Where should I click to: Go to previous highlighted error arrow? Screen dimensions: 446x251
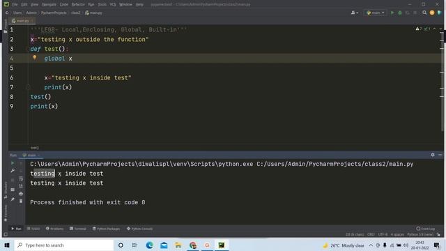click(x=434, y=29)
